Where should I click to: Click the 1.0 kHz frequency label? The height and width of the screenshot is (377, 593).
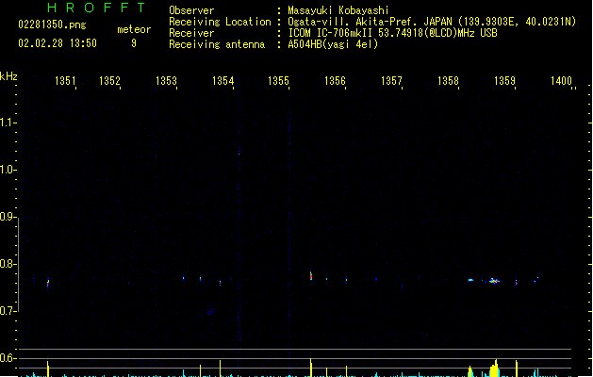(x=8, y=170)
